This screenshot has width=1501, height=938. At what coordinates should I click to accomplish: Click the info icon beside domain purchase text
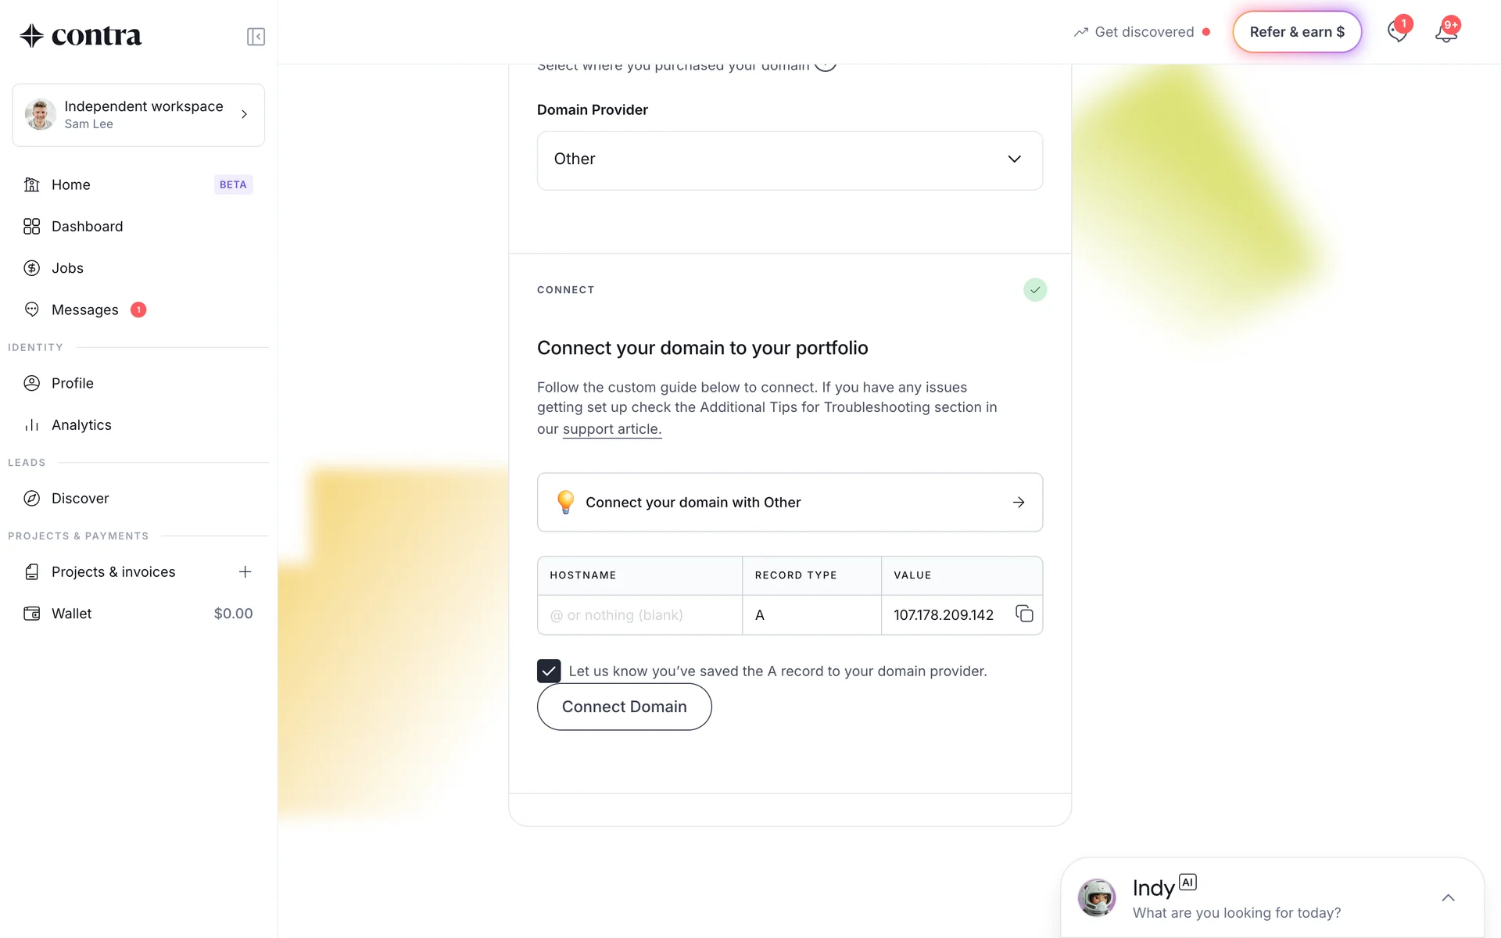click(x=826, y=66)
